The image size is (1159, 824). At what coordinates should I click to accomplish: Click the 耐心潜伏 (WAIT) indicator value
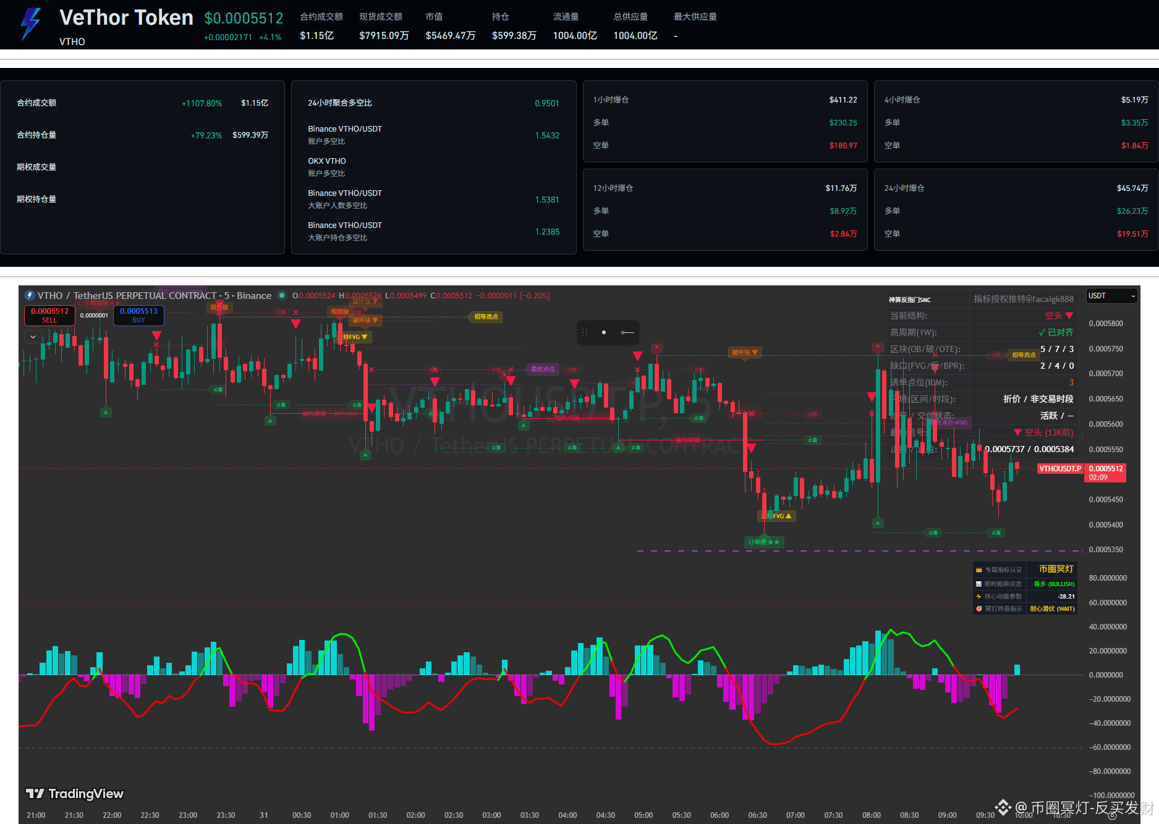[1052, 608]
